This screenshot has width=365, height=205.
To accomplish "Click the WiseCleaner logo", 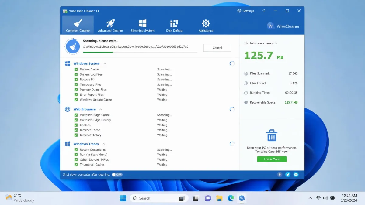I will (x=283, y=26).
